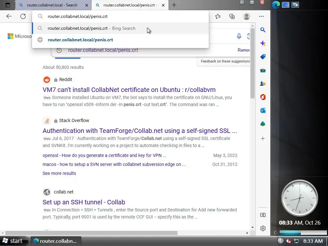Click the analog clock gadget
Viewport: 328px width, 246px height.
[x=299, y=198]
